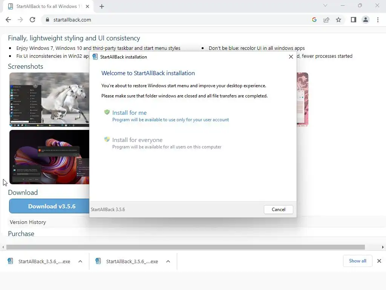Screen dimensions: 386x290
Task: Click 'StartAllBack 3.5.6' footer text
Action: [x=108, y=209]
